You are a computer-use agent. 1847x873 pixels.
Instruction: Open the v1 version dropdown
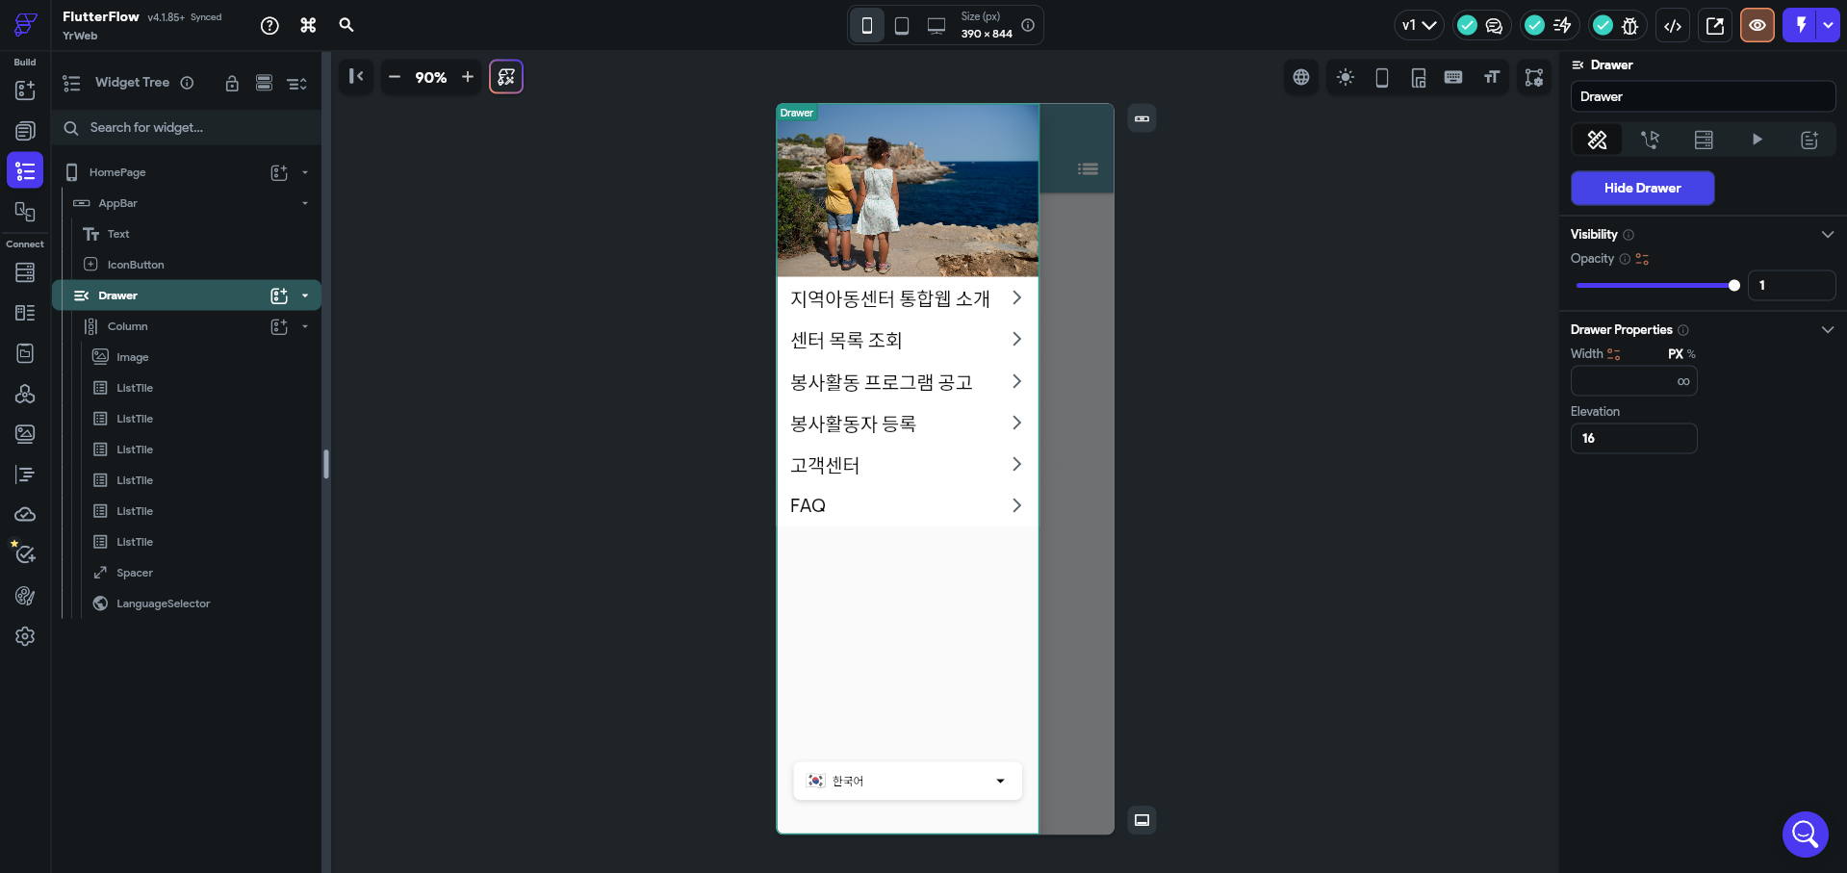point(1419,26)
